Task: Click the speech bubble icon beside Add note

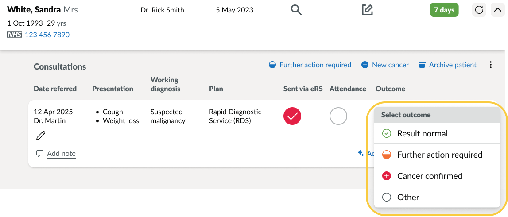Action: (40, 153)
